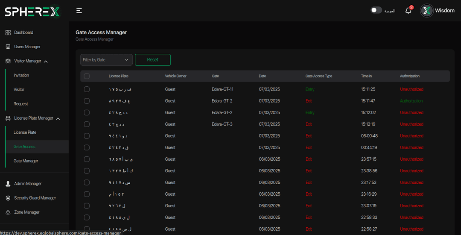Screen dimensions: 461x235
Task: Click the Authorization column header
Action: click(409, 76)
